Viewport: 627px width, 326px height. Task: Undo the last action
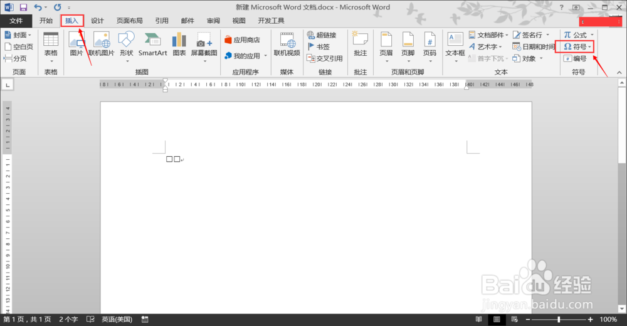click(38, 7)
